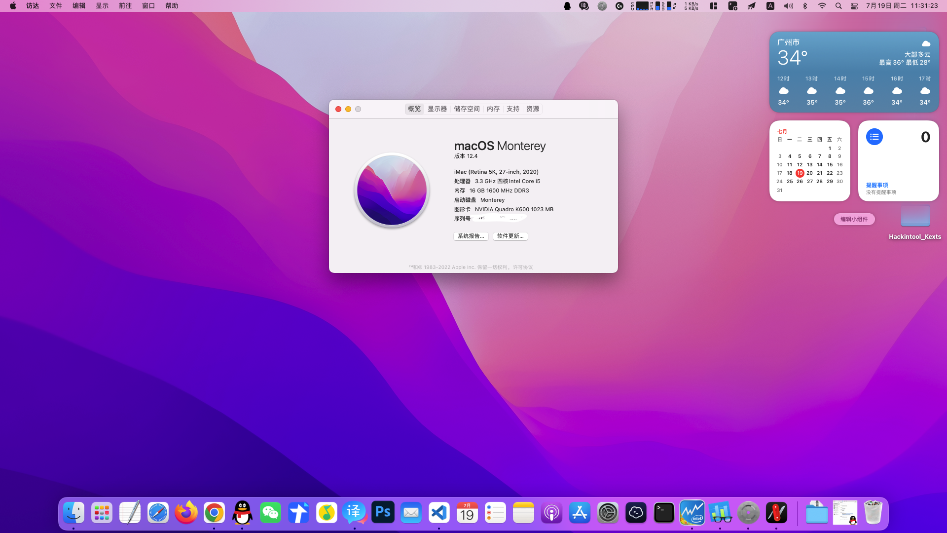Image resolution: width=947 pixels, height=533 pixels.
Task: Open WeChat from the Dock
Action: coord(270,513)
